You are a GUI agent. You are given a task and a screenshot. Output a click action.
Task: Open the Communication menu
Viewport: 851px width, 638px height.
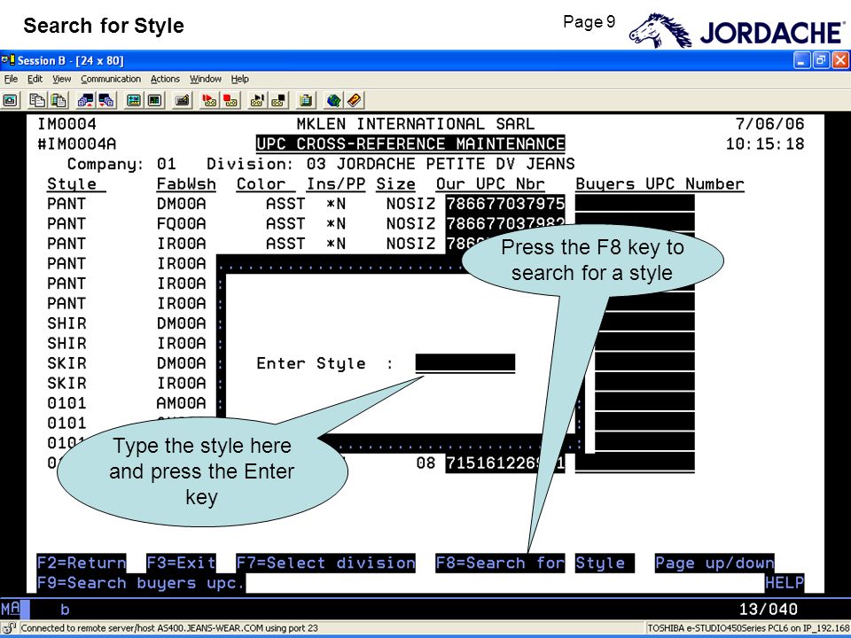(x=111, y=79)
